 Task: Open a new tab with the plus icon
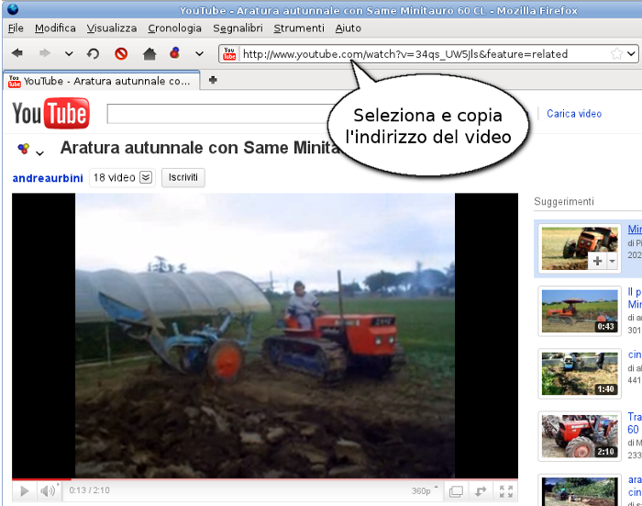(x=213, y=80)
